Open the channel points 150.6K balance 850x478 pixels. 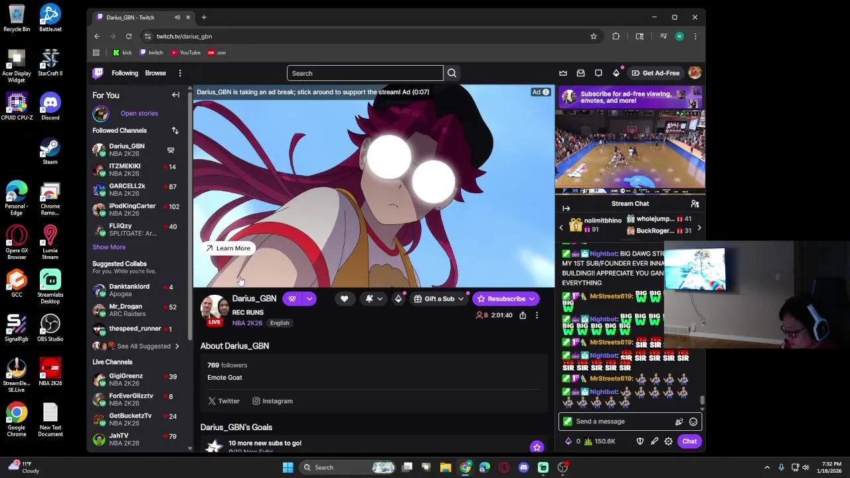(x=600, y=441)
